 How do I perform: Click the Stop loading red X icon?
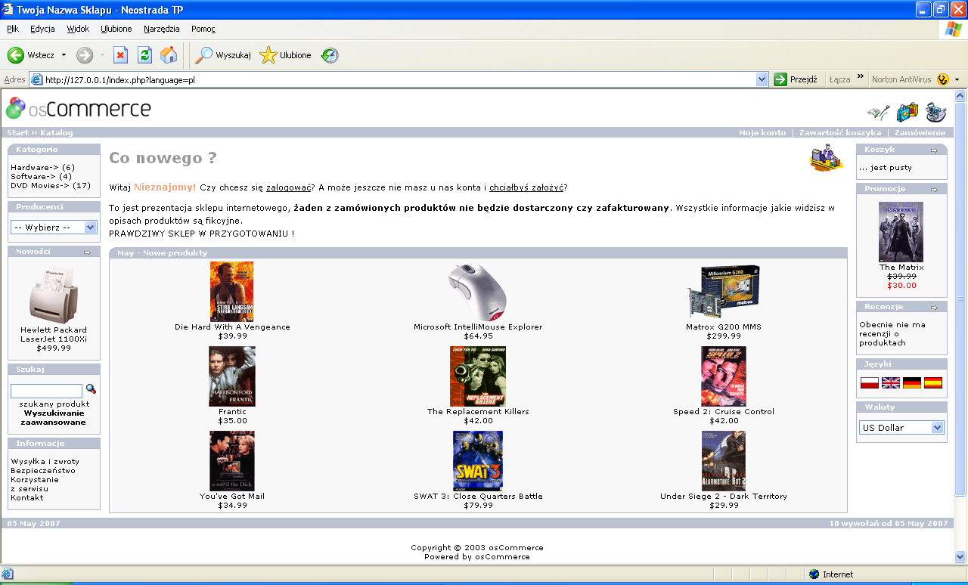(120, 55)
